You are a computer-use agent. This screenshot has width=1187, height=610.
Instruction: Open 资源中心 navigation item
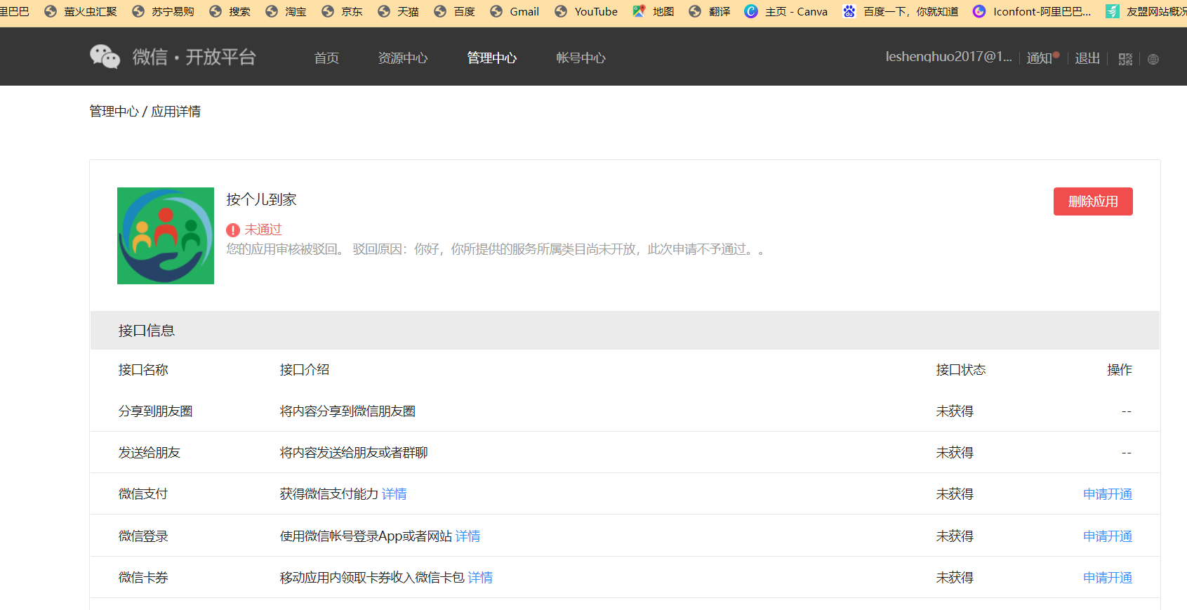(x=403, y=58)
